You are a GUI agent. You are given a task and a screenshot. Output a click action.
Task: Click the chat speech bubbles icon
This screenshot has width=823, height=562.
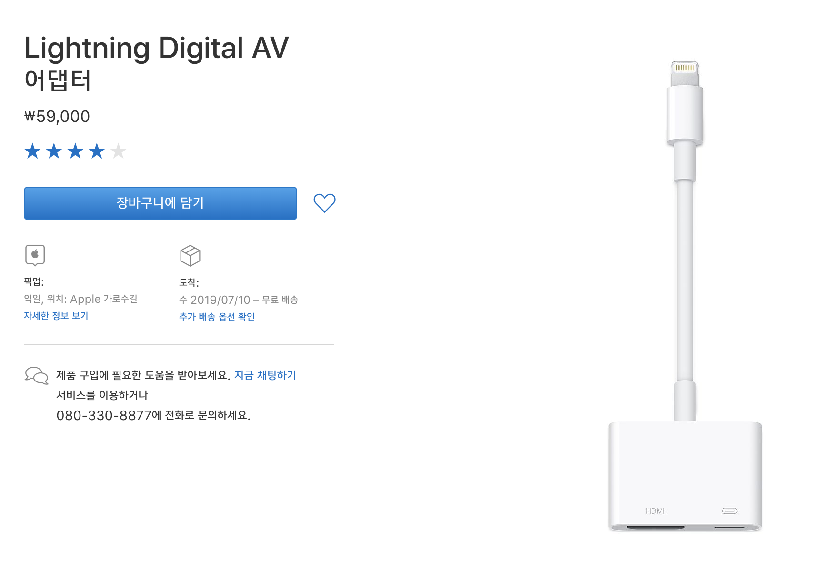click(37, 375)
